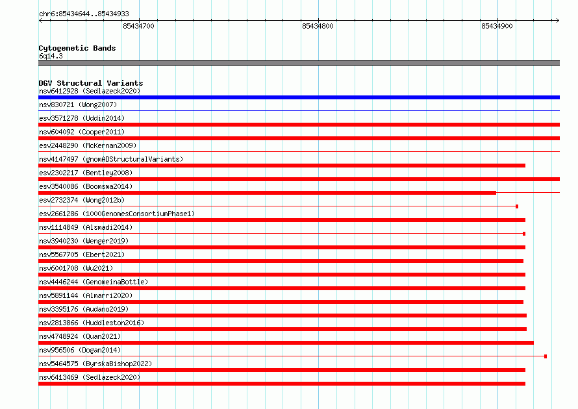
Task: Click the thin red esv2448290 McKernan2009 line
Action: coord(299,151)
